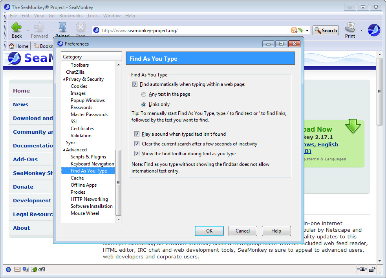Toggle 'Find automatically when typing' checkbox

click(x=135, y=84)
